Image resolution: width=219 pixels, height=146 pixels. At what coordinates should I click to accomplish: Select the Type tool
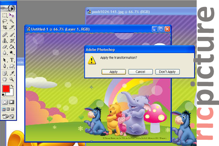click(x=12, y=60)
